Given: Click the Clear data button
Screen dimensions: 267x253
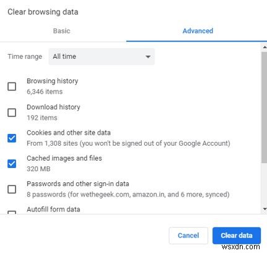Looking at the screenshot, I should click(237, 236).
